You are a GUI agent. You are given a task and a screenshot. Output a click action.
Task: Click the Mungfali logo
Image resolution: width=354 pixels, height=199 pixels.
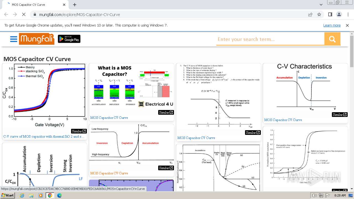[37, 39]
